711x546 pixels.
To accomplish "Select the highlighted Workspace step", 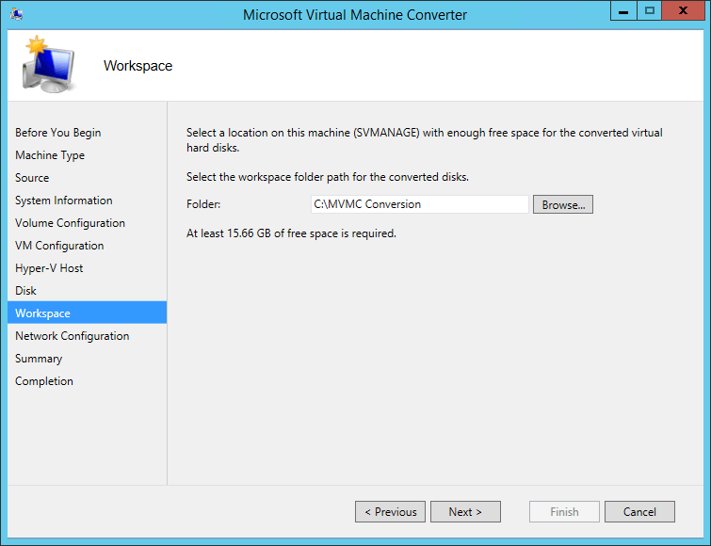I will pyautogui.click(x=87, y=313).
